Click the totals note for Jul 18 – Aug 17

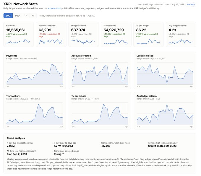tap(67, 16)
